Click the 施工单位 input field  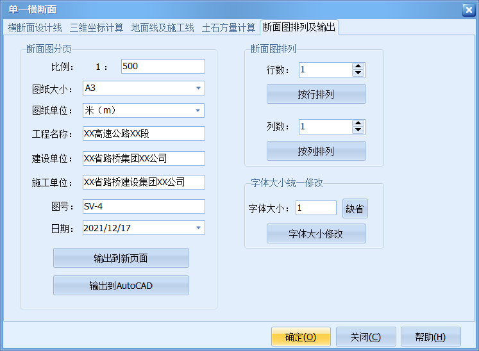pos(144,182)
